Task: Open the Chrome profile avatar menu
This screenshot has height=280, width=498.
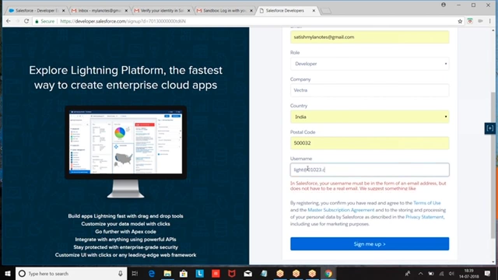Action: point(444,5)
